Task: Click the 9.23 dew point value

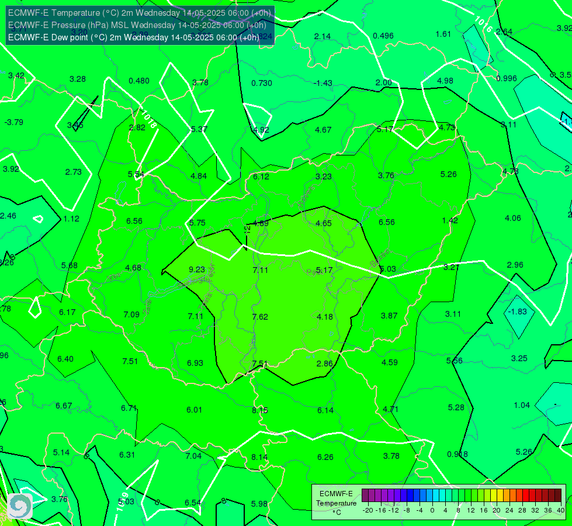Action: point(197,269)
